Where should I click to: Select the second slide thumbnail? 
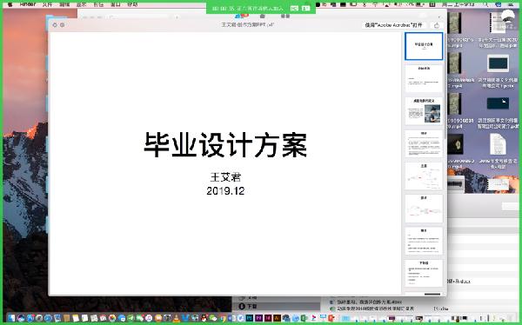(424, 78)
